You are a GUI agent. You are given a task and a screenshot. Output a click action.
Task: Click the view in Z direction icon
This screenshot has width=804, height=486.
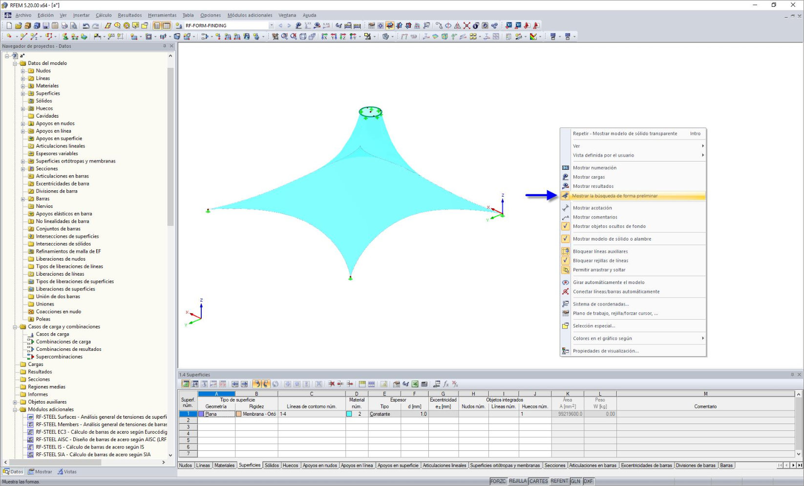343,36
